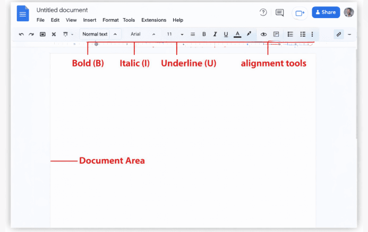Screen dimensions: 368x232
Task: Click the bulleted list icon
Action: pyautogui.click(x=303, y=34)
